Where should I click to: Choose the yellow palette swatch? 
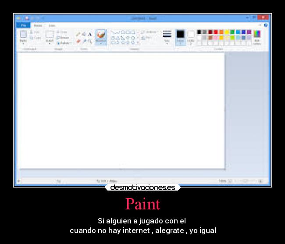pyautogui.click(x=227, y=32)
